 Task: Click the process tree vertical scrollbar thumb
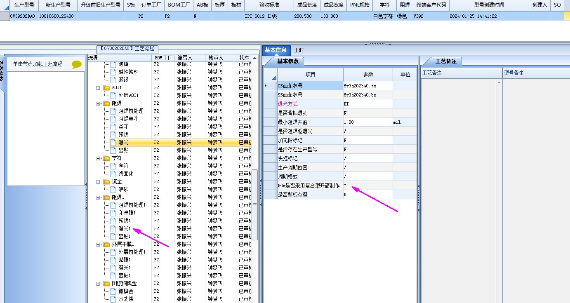click(x=255, y=204)
